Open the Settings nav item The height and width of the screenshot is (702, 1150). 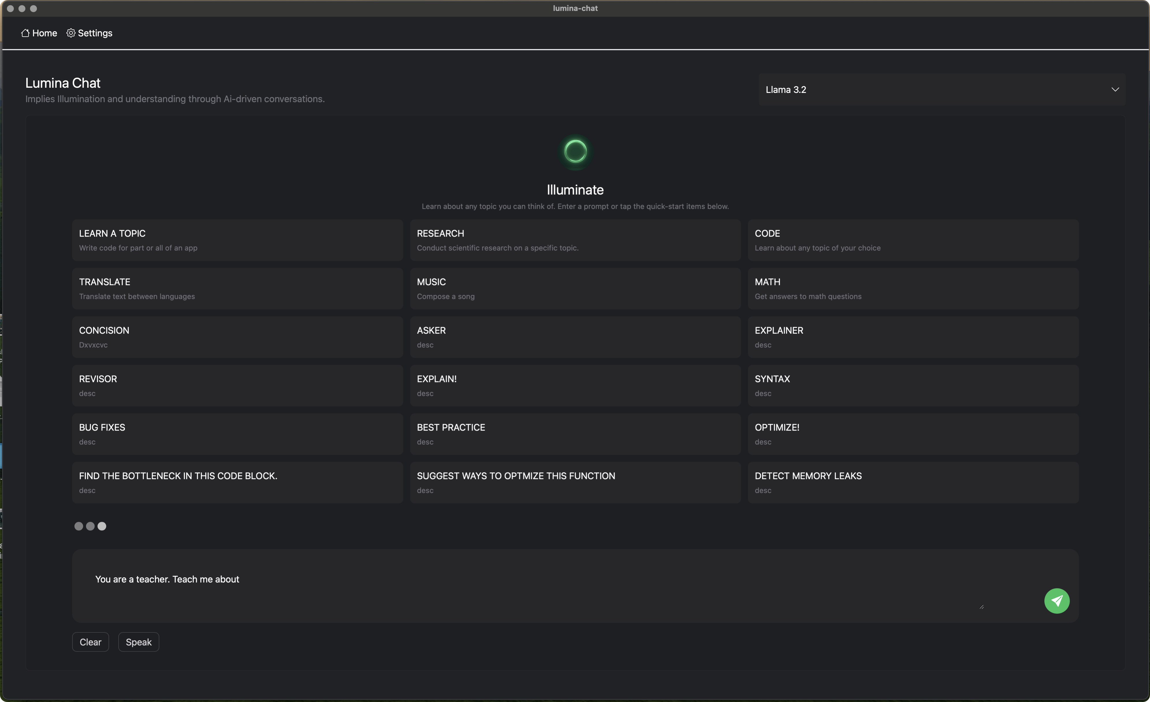coord(89,33)
